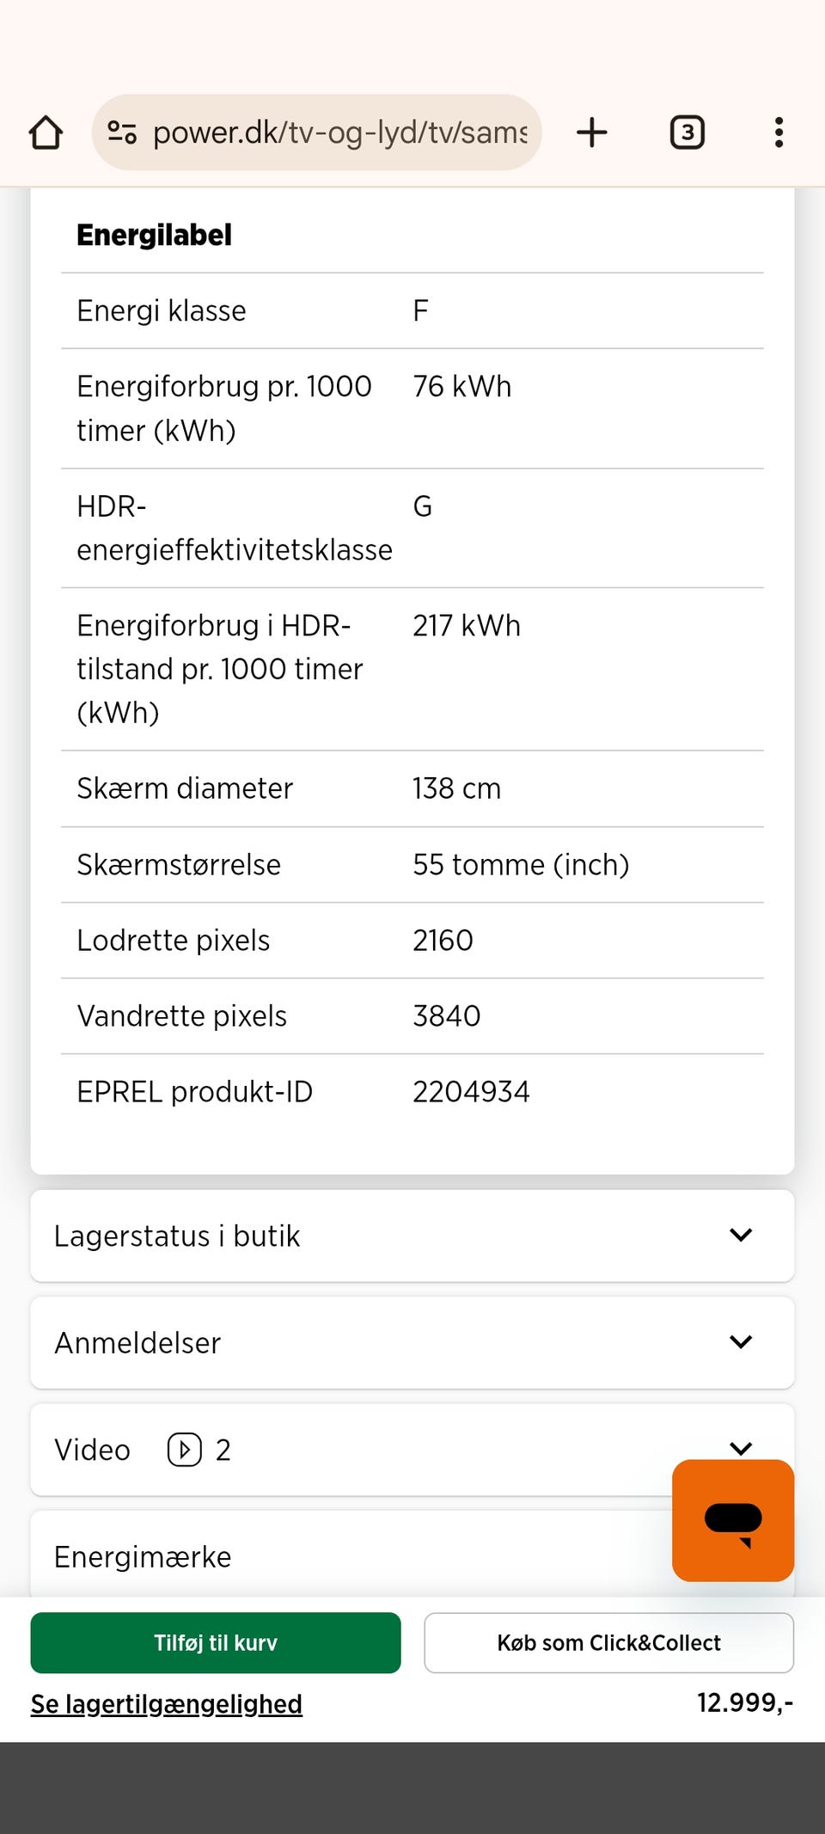Tap the power.dk URL address field
The height and width of the screenshot is (1834, 825).
(x=339, y=132)
